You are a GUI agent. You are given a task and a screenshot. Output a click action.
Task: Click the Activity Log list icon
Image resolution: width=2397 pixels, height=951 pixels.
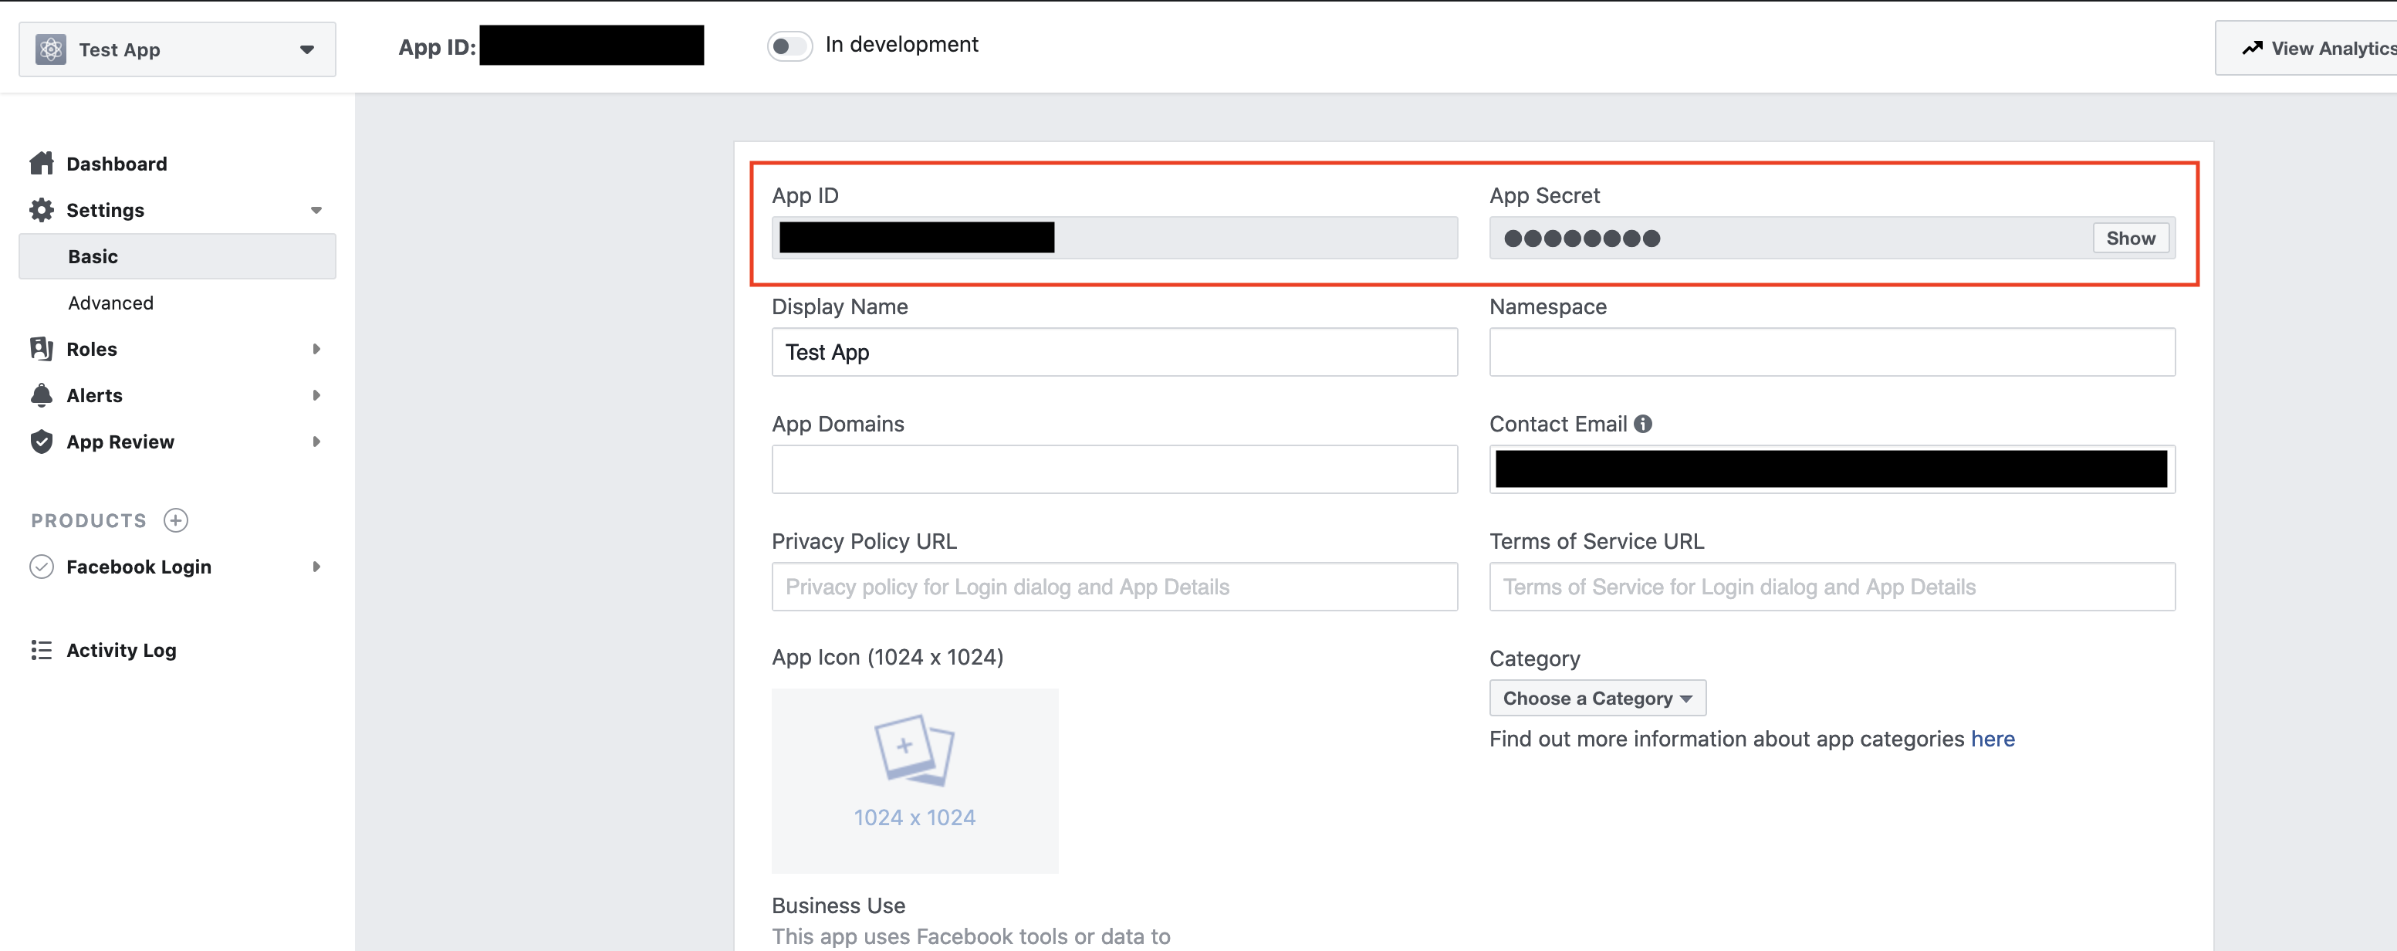pyautogui.click(x=42, y=651)
